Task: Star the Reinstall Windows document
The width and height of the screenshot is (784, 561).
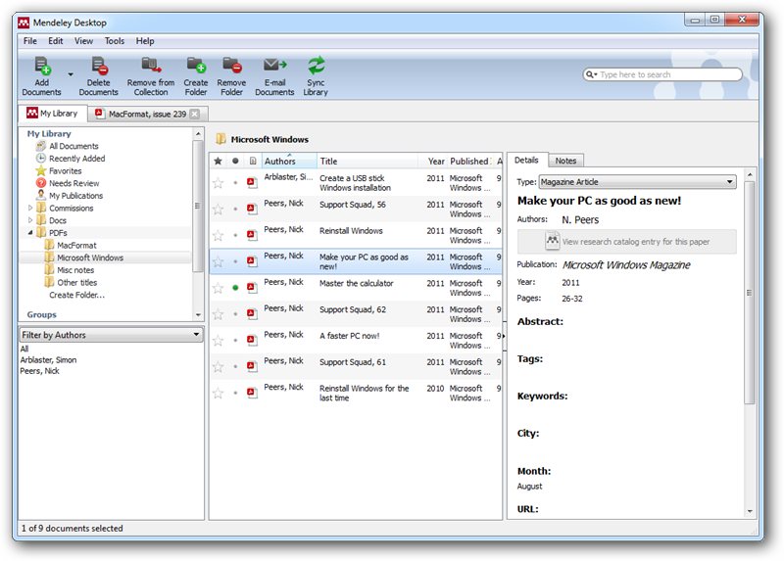Action: 218,235
